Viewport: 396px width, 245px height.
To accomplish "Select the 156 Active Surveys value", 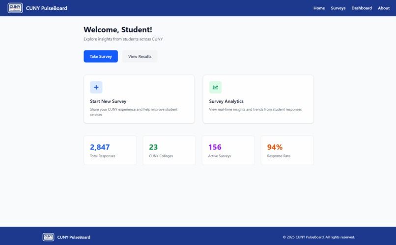I will click(215, 147).
